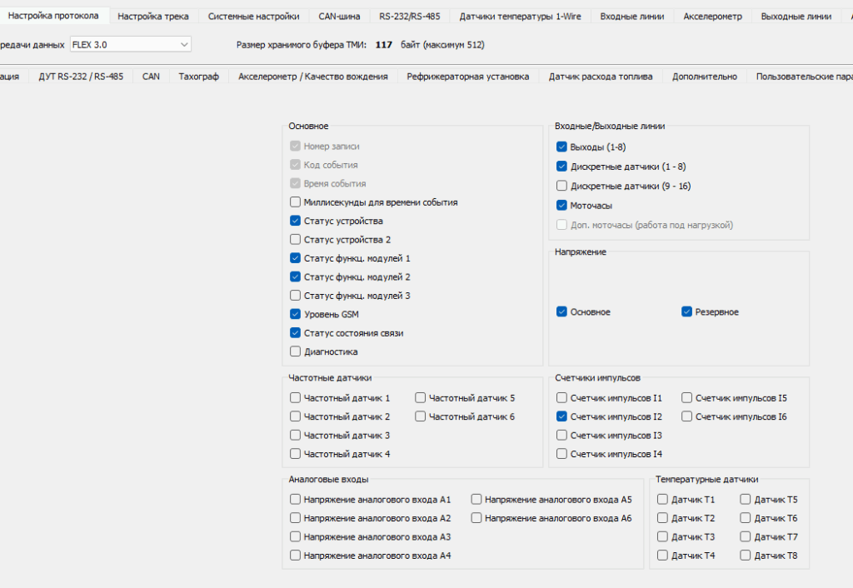Enable Частотный датчик 5 checkbox
853x588 pixels.
coord(421,398)
